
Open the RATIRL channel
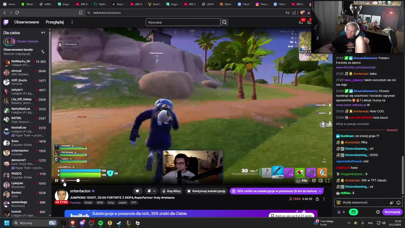click(x=25, y=120)
